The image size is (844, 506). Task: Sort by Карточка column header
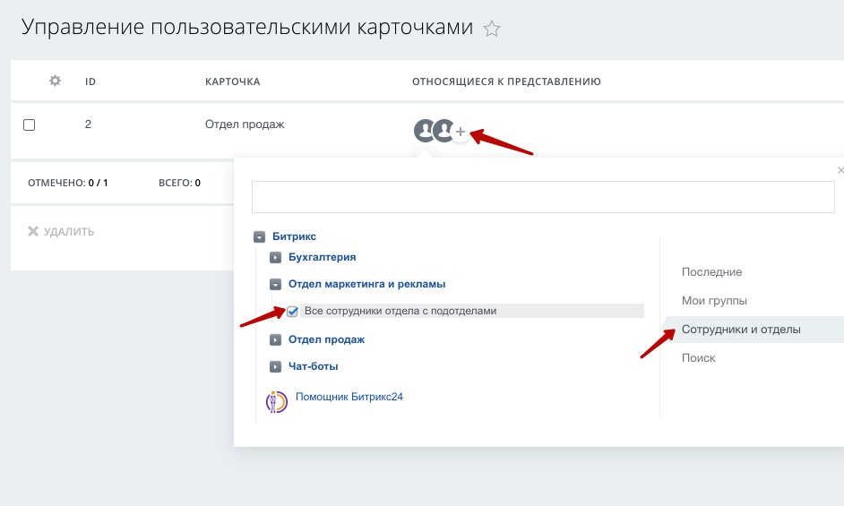[x=233, y=81]
